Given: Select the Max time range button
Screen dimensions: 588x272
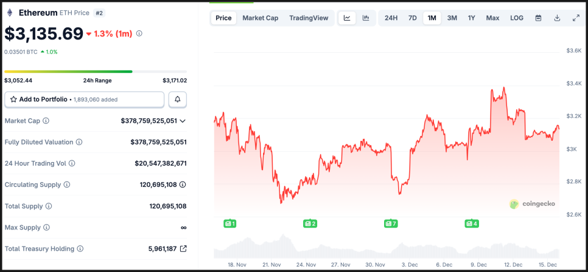Looking at the screenshot, I should pos(492,18).
